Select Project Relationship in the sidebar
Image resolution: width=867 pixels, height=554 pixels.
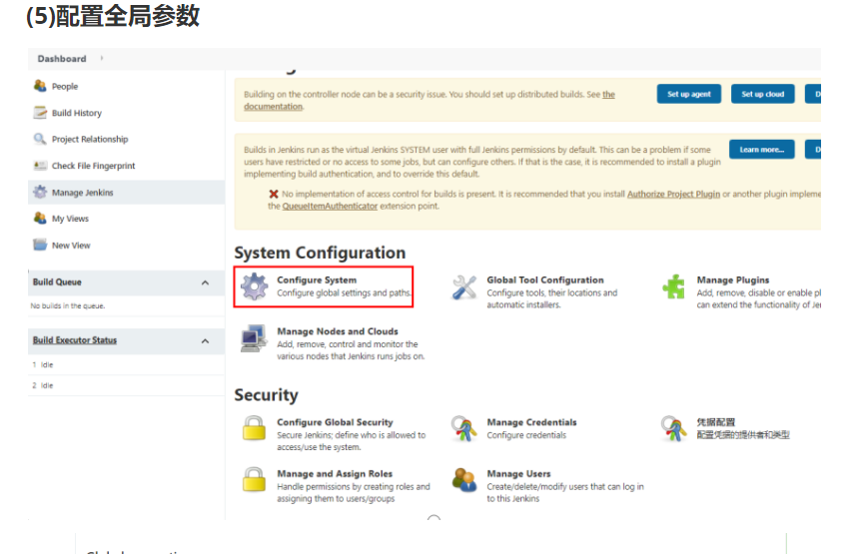click(90, 139)
